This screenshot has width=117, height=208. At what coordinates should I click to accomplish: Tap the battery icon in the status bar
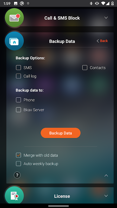[x=113, y=3]
